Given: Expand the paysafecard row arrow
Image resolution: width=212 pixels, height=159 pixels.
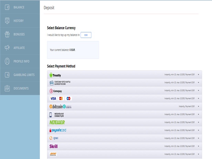Looking at the screenshot, I should coord(199,130).
